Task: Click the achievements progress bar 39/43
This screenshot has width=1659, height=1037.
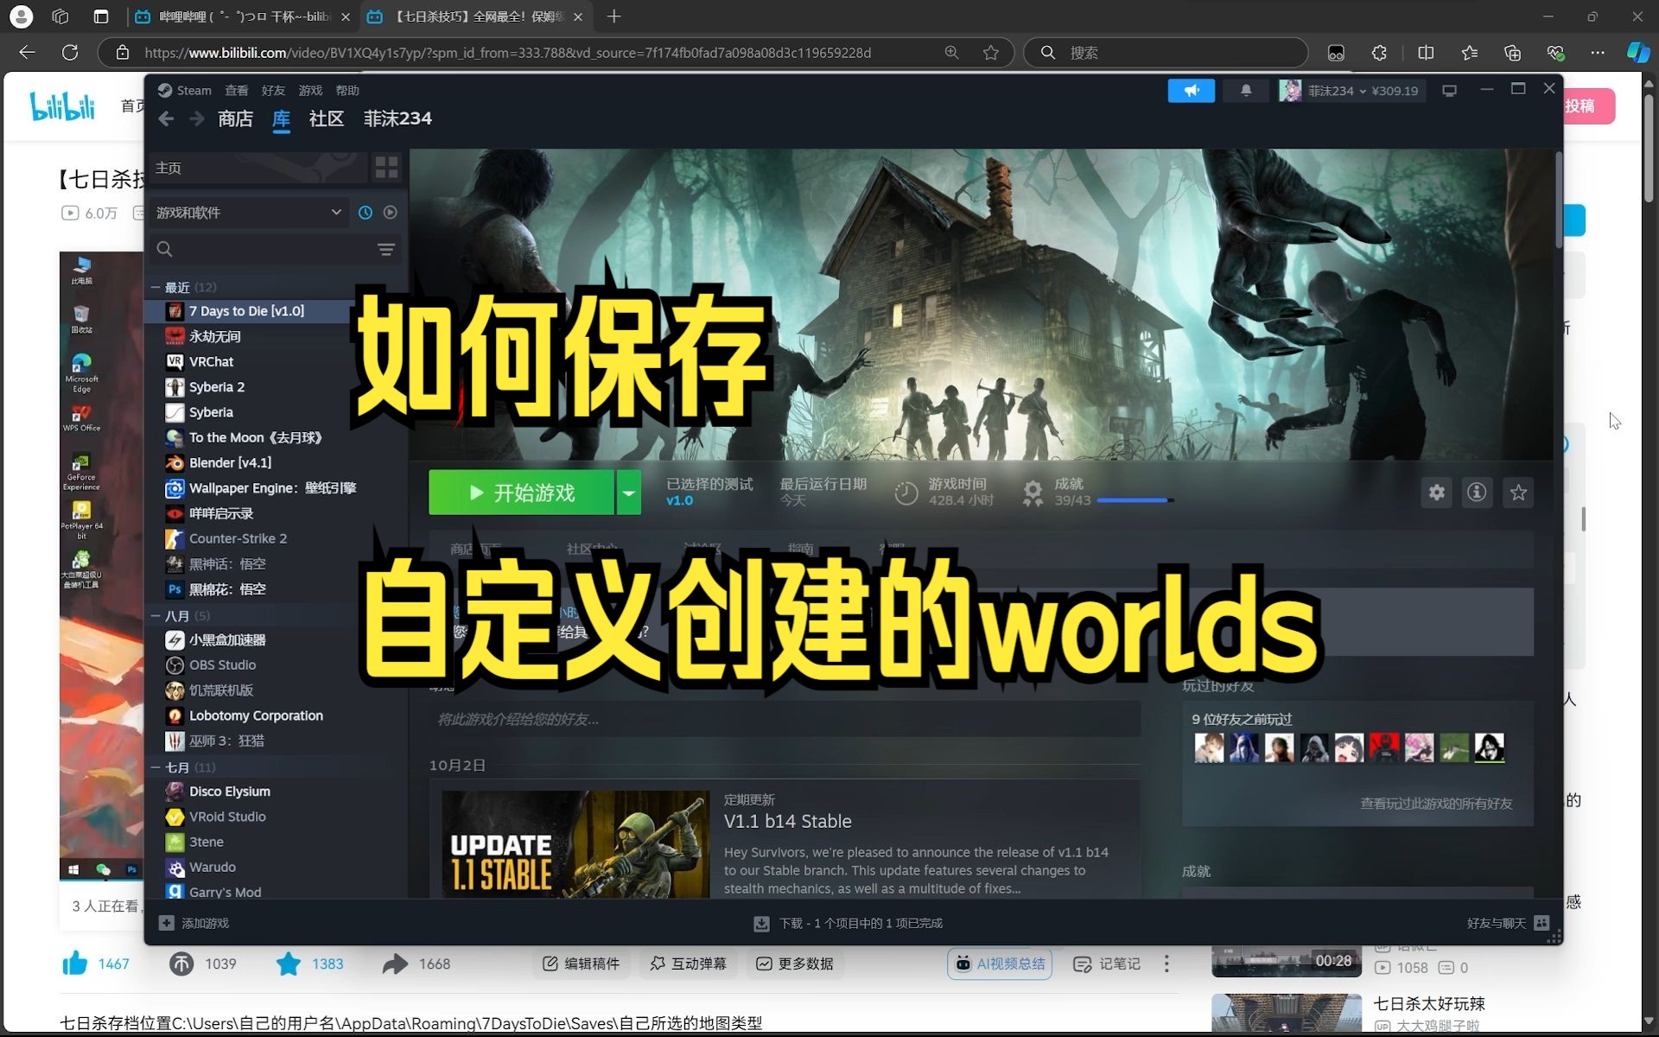Action: [x=1135, y=500]
